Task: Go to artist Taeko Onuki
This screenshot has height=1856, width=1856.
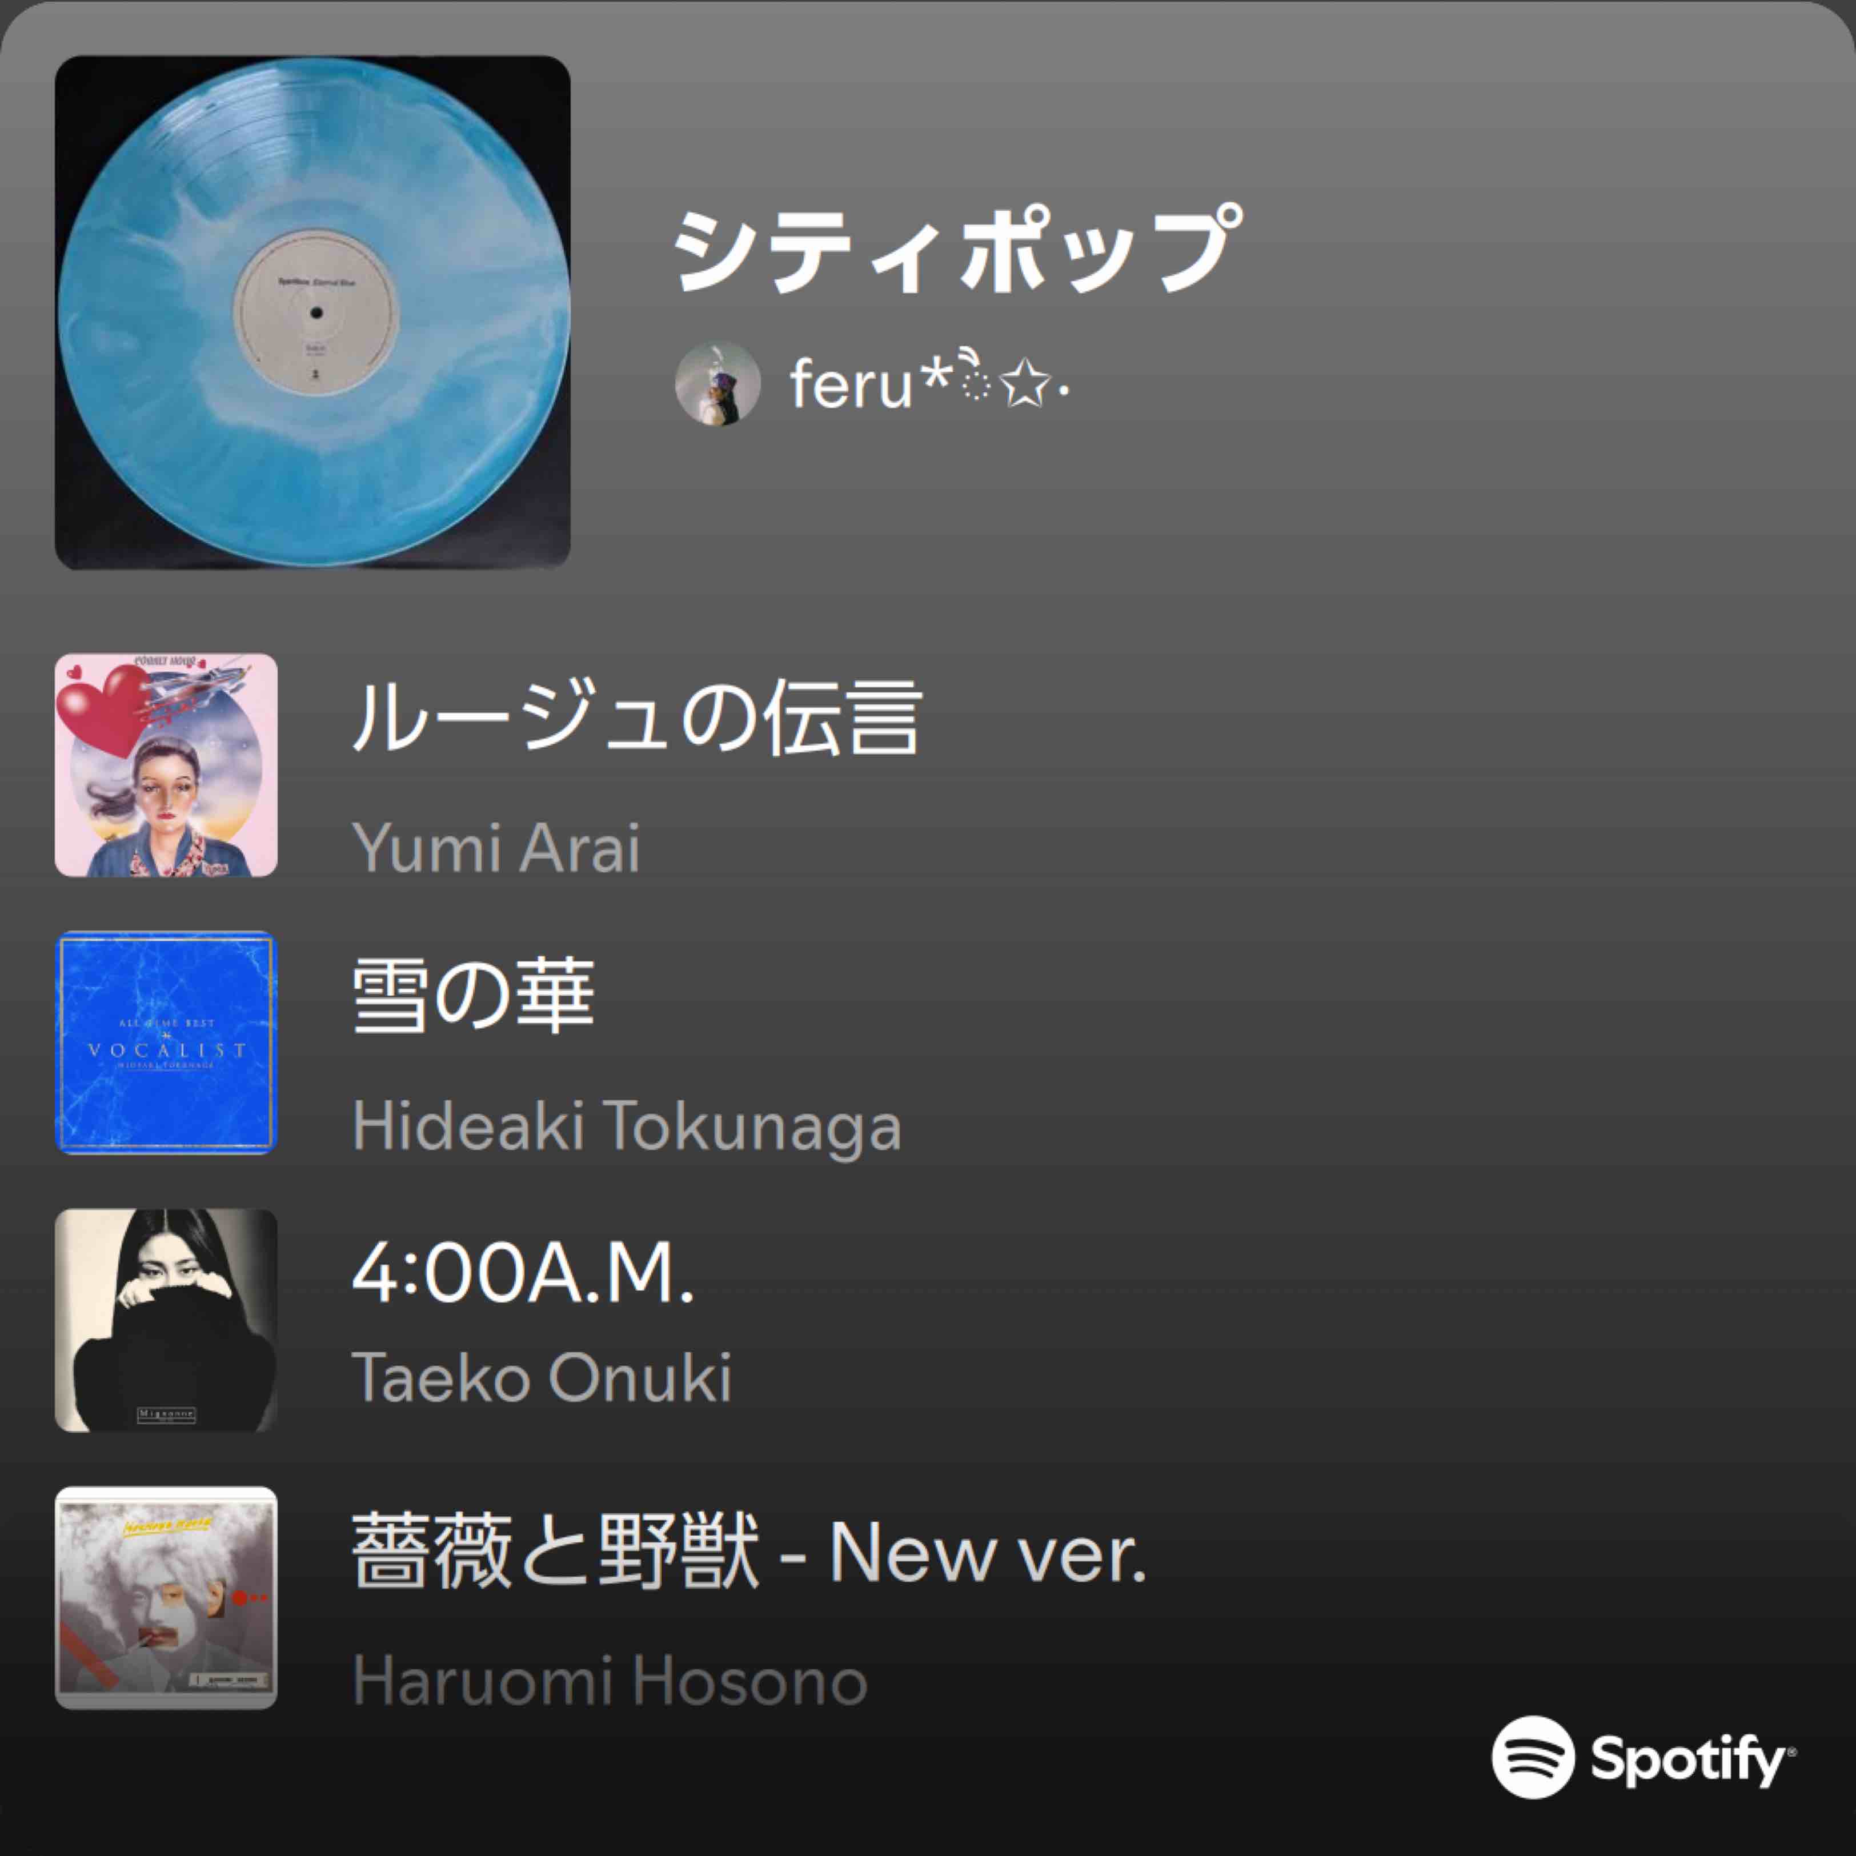Action: tap(542, 1377)
